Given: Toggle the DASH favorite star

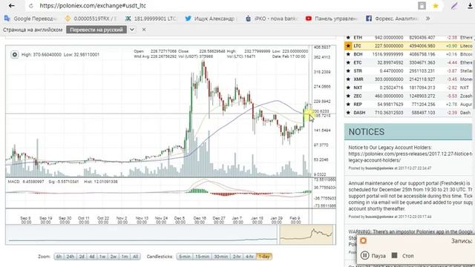Looking at the screenshot, I should click(x=348, y=113).
